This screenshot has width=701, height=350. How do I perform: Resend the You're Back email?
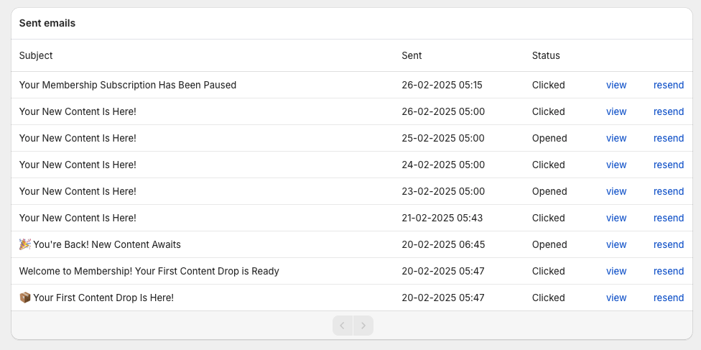tap(668, 244)
